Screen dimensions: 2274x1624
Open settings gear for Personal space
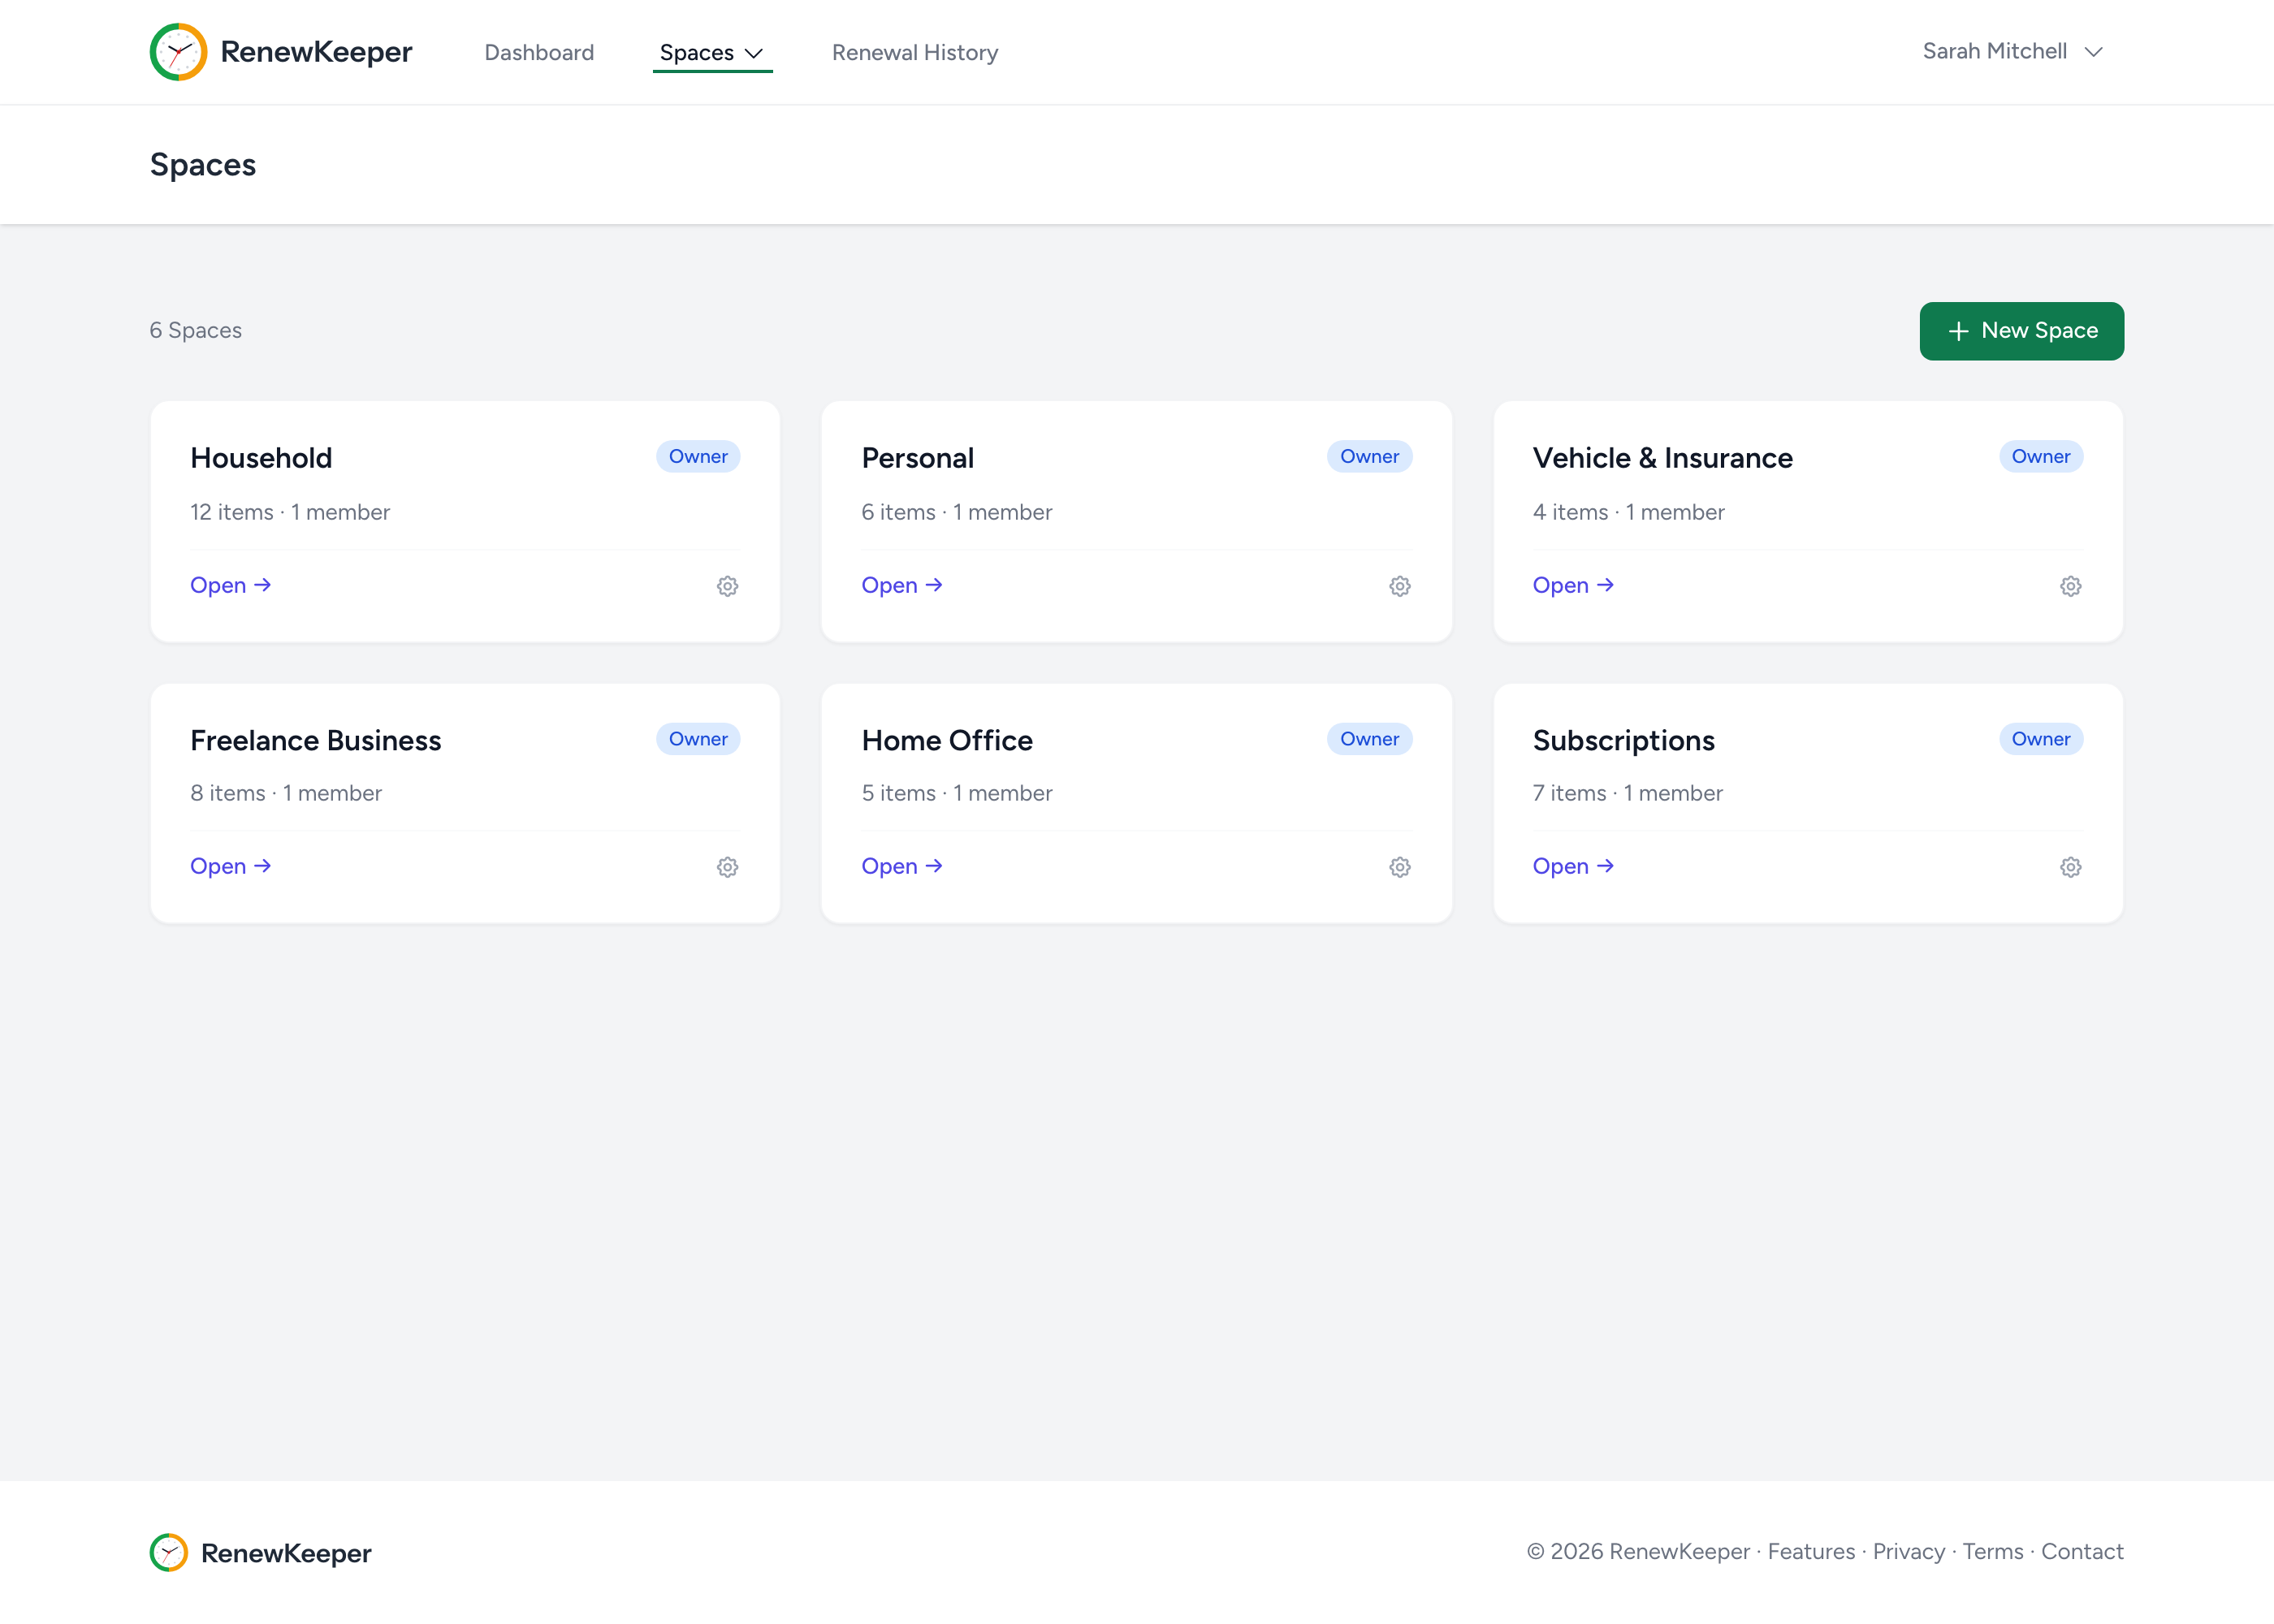(x=1399, y=586)
